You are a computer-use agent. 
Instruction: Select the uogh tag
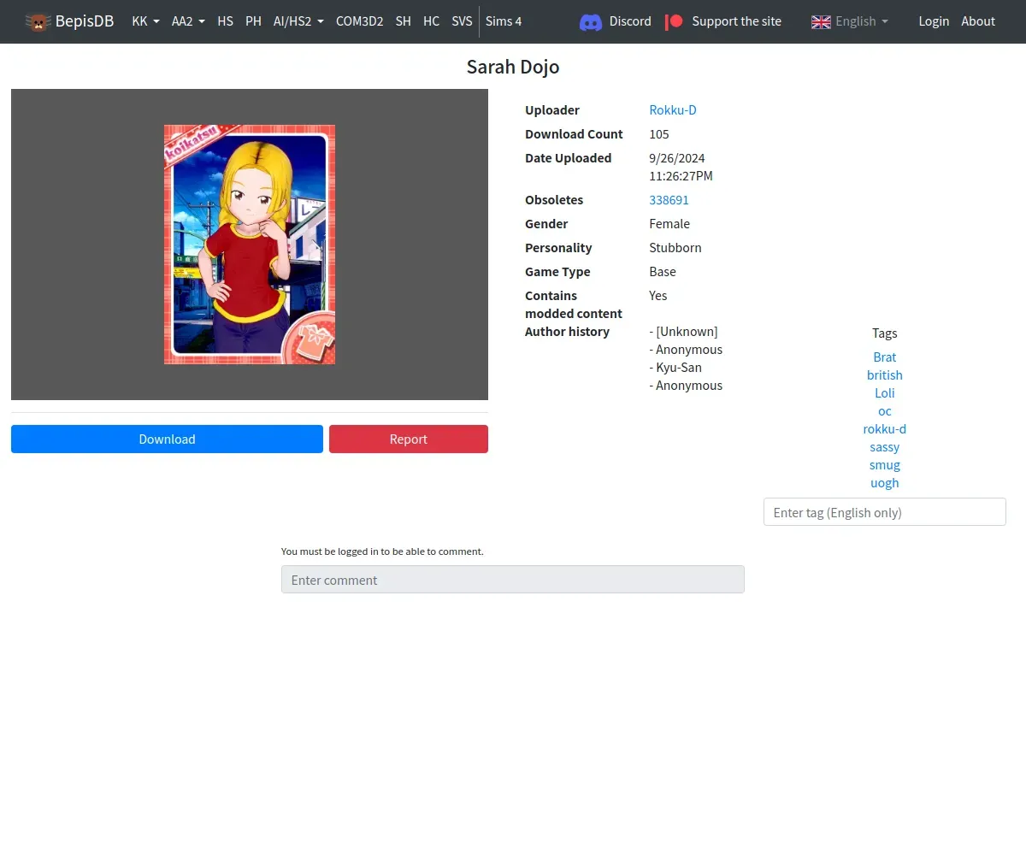click(x=885, y=483)
